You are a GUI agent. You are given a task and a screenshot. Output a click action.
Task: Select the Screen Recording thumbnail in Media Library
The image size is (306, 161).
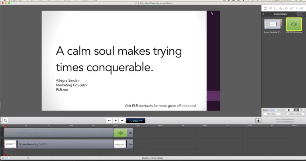(273, 24)
